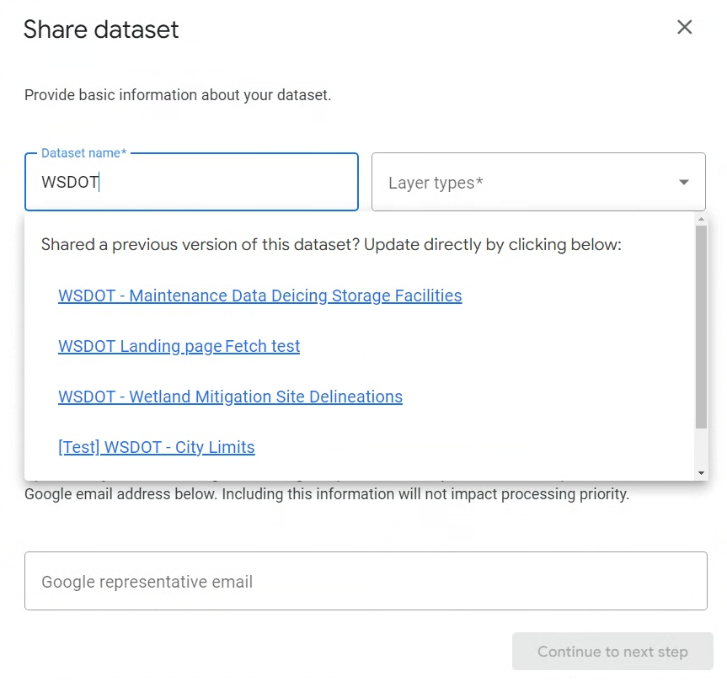Click Continue to next step button
Viewport: 727px width, 687px height.
click(x=612, y=652)
